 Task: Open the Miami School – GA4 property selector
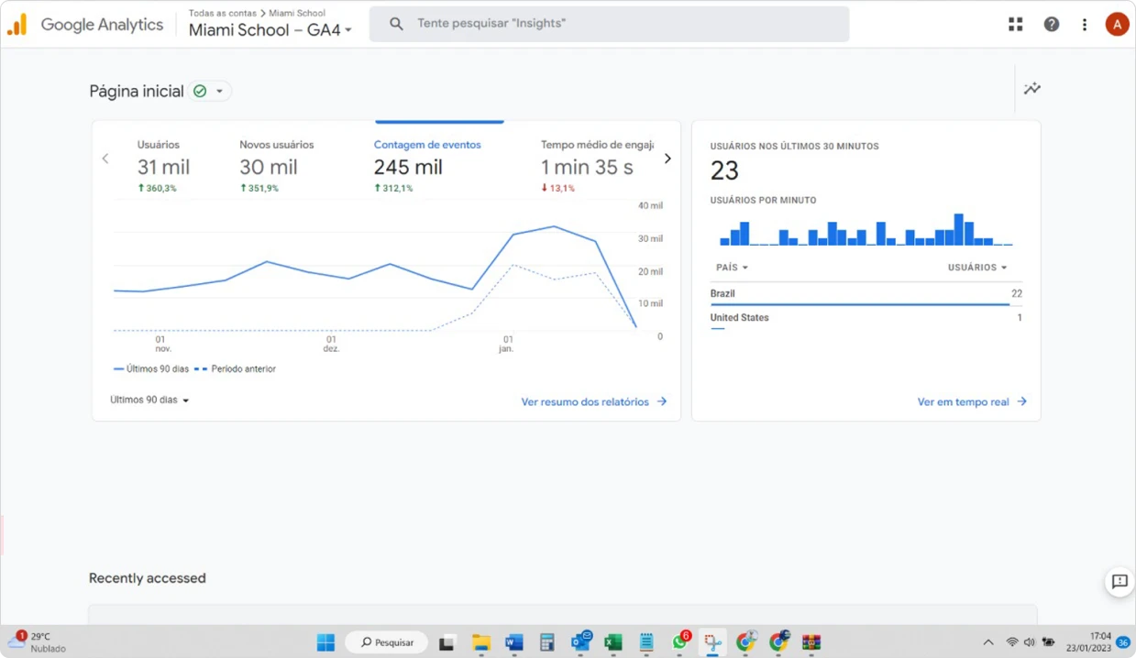pyautogui.click(x=270, y=30)
